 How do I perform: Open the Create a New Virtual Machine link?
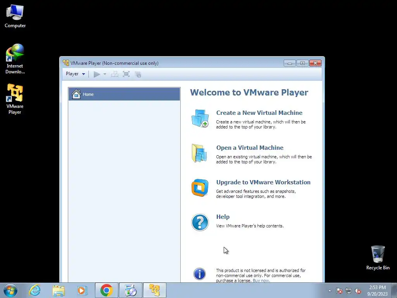tap(259, 113)
